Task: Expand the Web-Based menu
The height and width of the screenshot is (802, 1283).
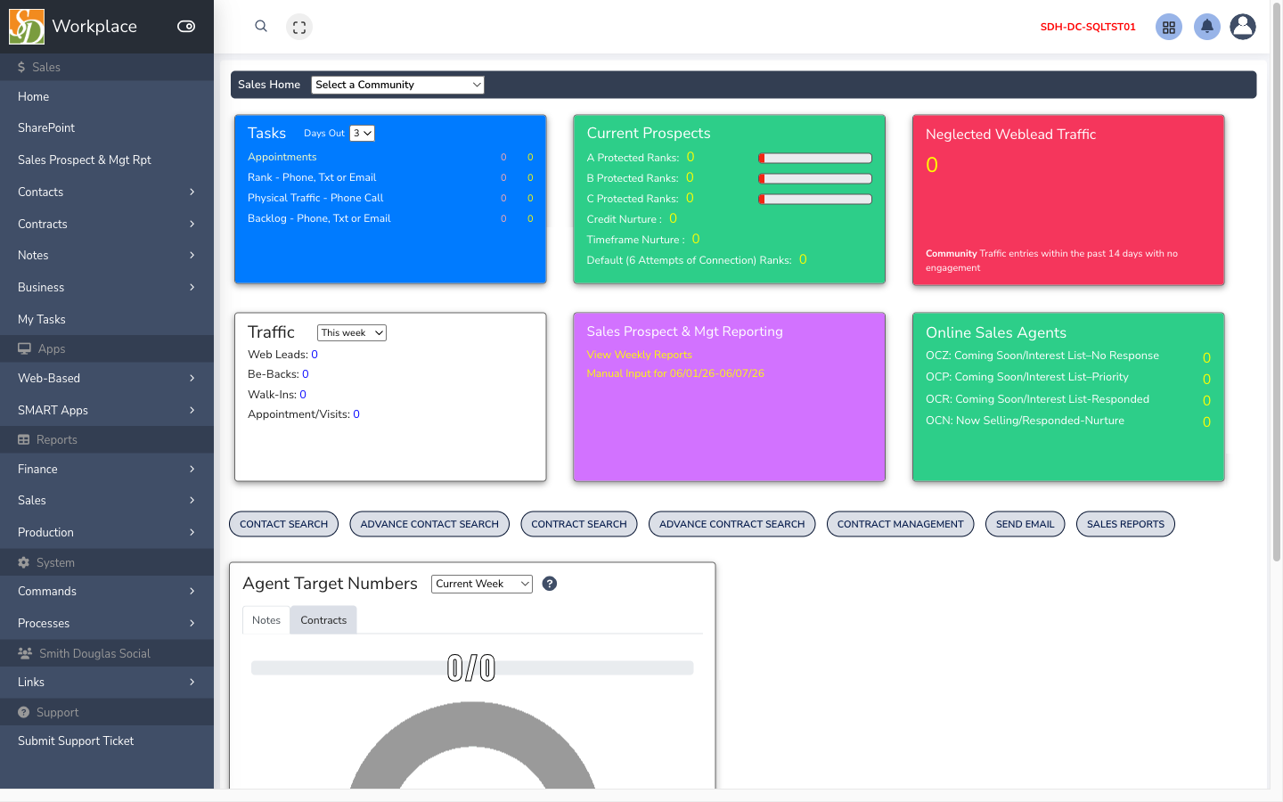Action: pos(107,378)
